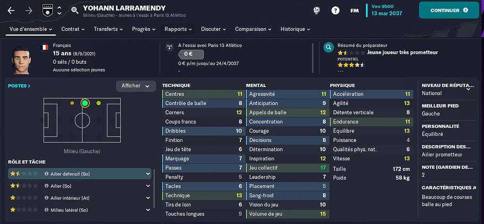Expand the Niveau de réputation chevron
484x224 pixels.
pos(468,89)
